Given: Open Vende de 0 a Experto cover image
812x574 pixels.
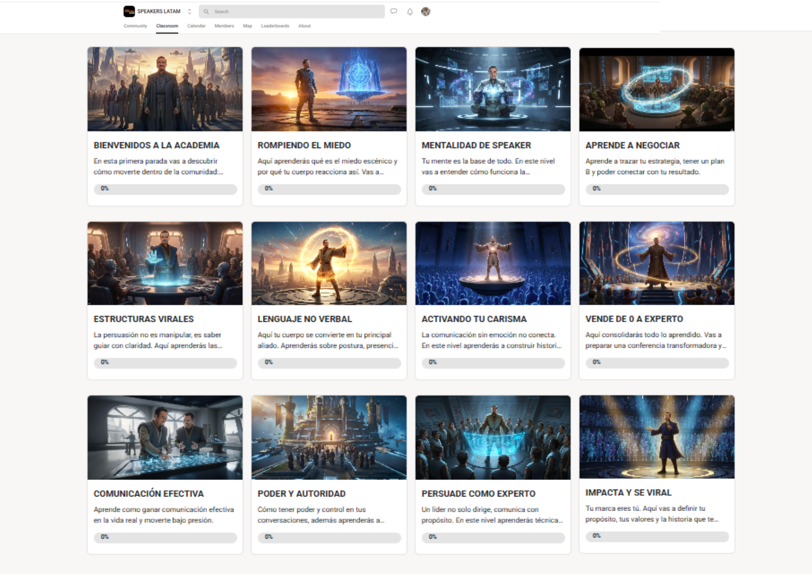Looking at the screenshot, I should pos(657,263).
